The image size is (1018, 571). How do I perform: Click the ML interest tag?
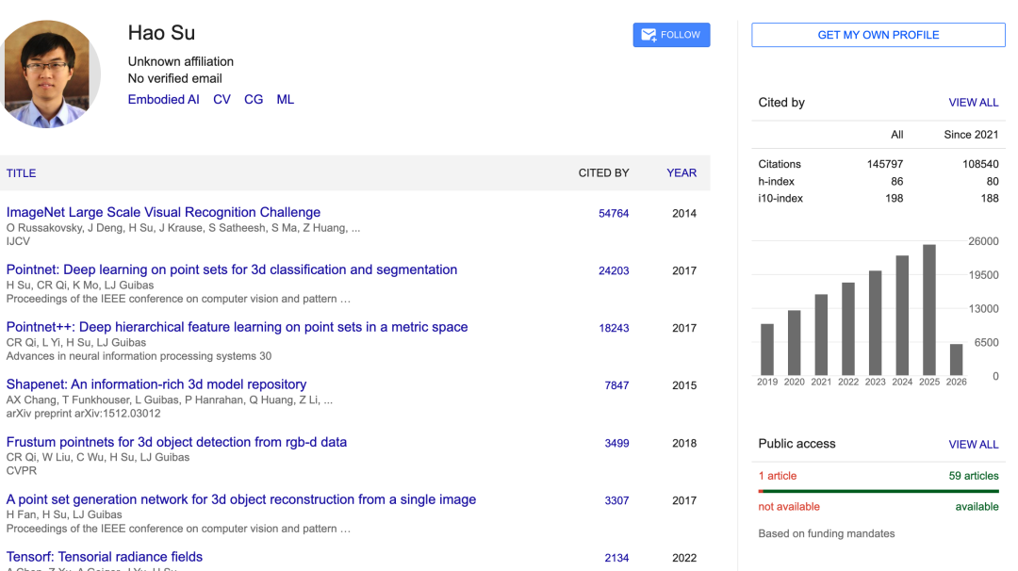(285, 99)
